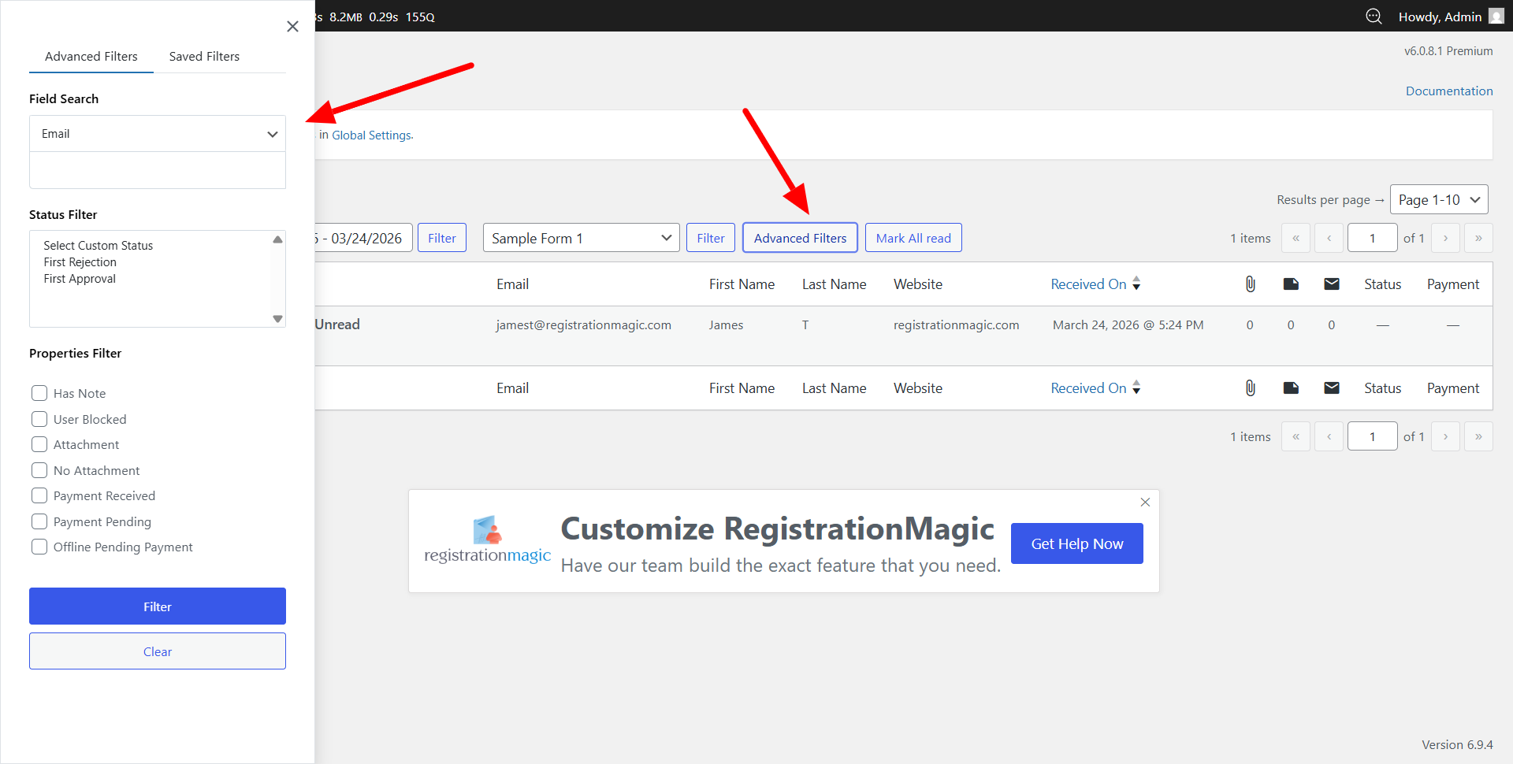This screenshot has height=764, width=1513.
Task: Click the attachment paperclip icon in header row
Action: tap(1250, 284)
